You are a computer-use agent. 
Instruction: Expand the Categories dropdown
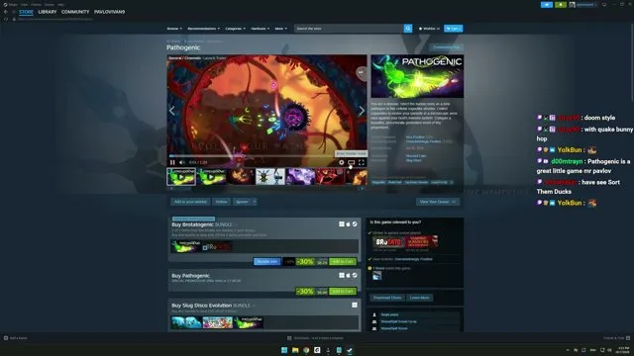(236, 29)
